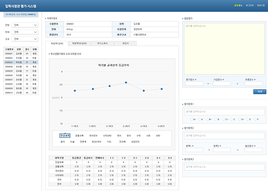Switch to the 학생부(교과) tab
268x191 pixels.
pyautogui.click(x=57, y=43)
